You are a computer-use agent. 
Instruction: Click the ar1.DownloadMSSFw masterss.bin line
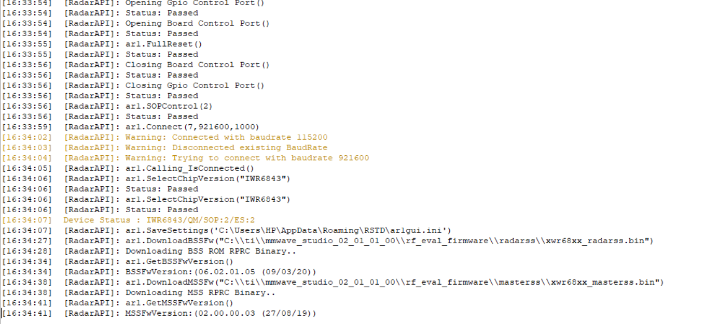point(333,282)
